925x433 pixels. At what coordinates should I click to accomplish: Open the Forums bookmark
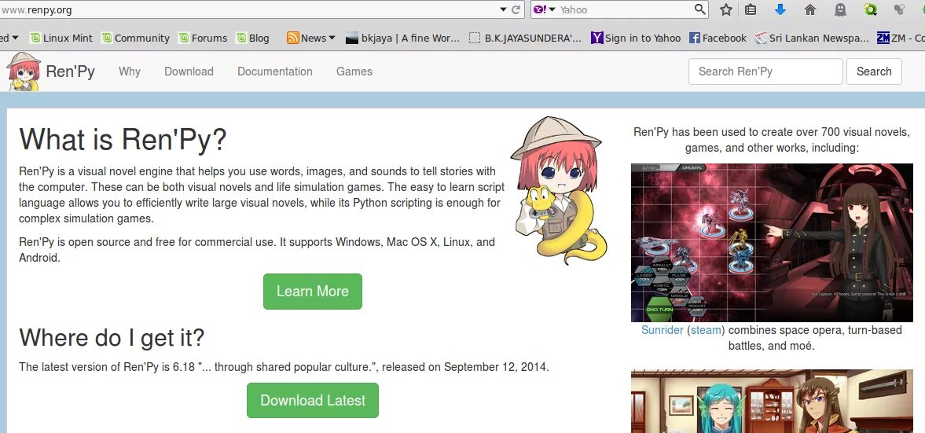(x=203, y=38)
